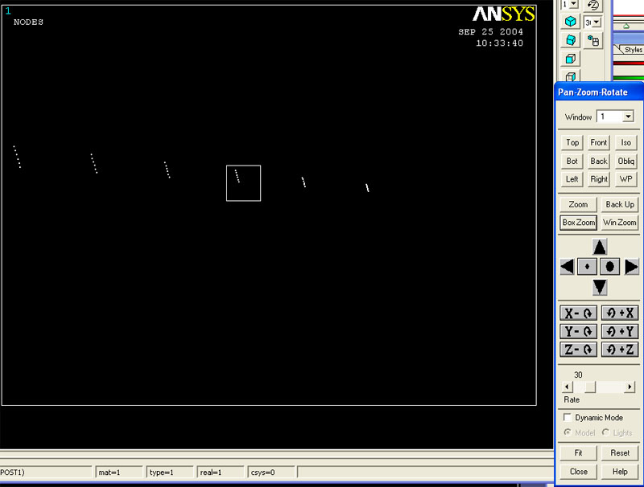
Task: Rotate the model about the +X axis
Action: tap(620, 313)
